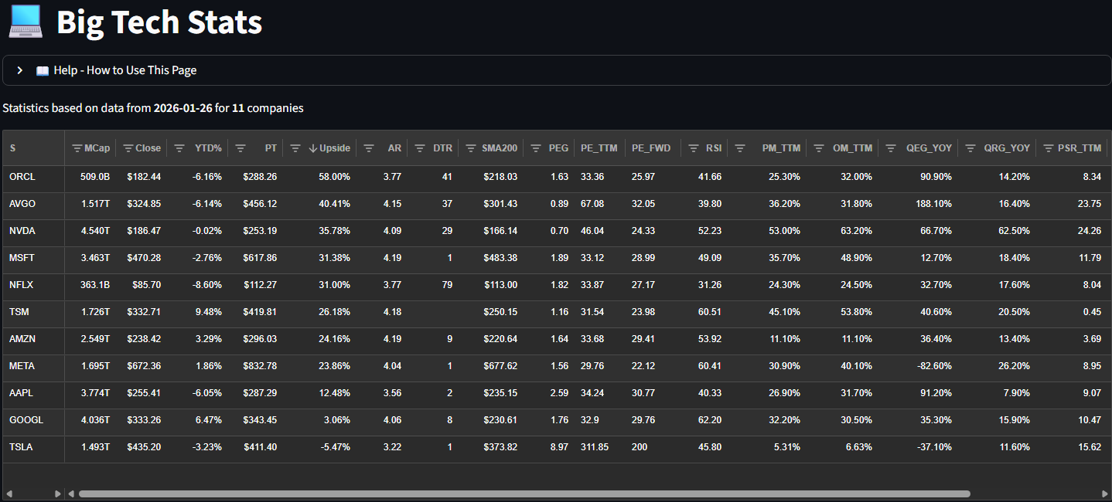The width and height of the screenshot is (1112, 502).
Task: Open the SMA200 column filter menu icon
Action: pyautogui.click(x=470, y=148)
